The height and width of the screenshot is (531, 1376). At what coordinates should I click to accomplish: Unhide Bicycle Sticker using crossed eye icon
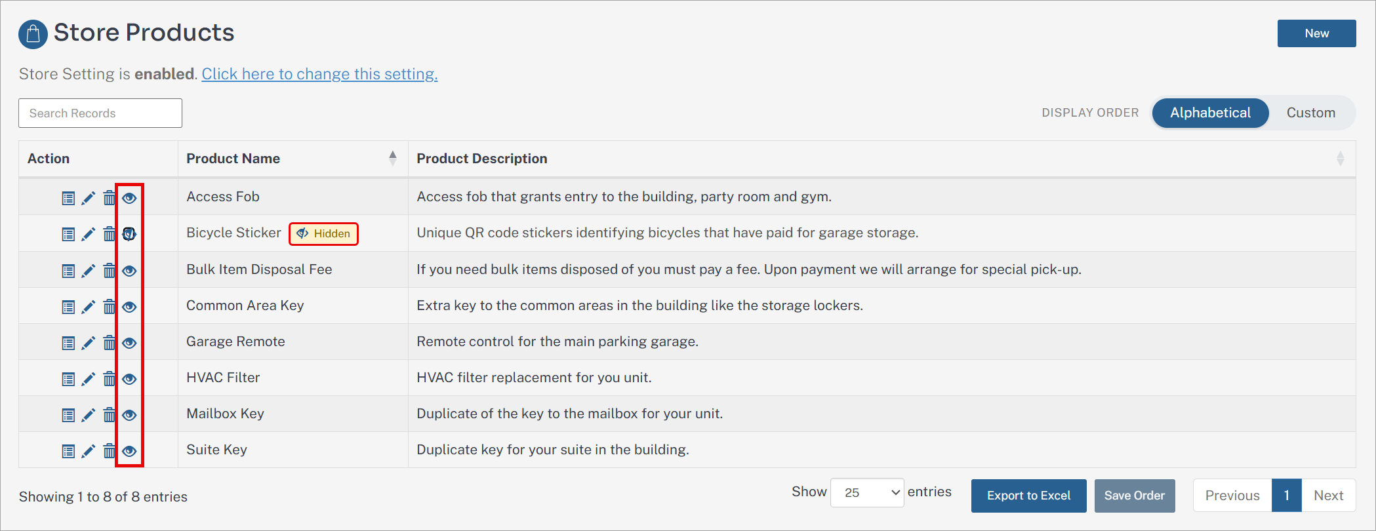tap(129, 234)
